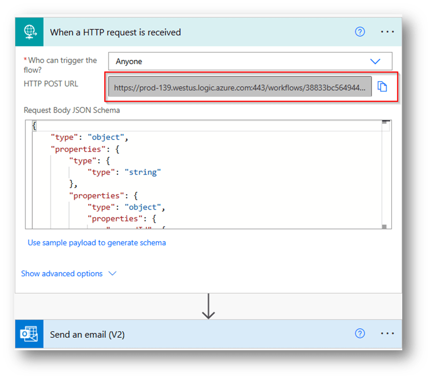Click Use sample payload to generate schema

pyautogui.click(x=97, y=242)
